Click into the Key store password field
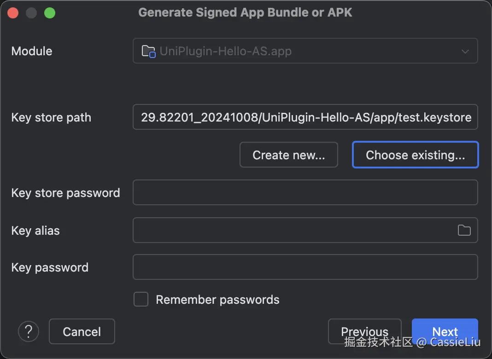 (x=305, y=192)
